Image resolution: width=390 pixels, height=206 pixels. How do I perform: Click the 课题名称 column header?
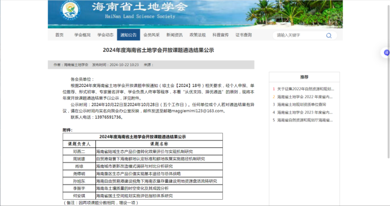tap(159, 144)
